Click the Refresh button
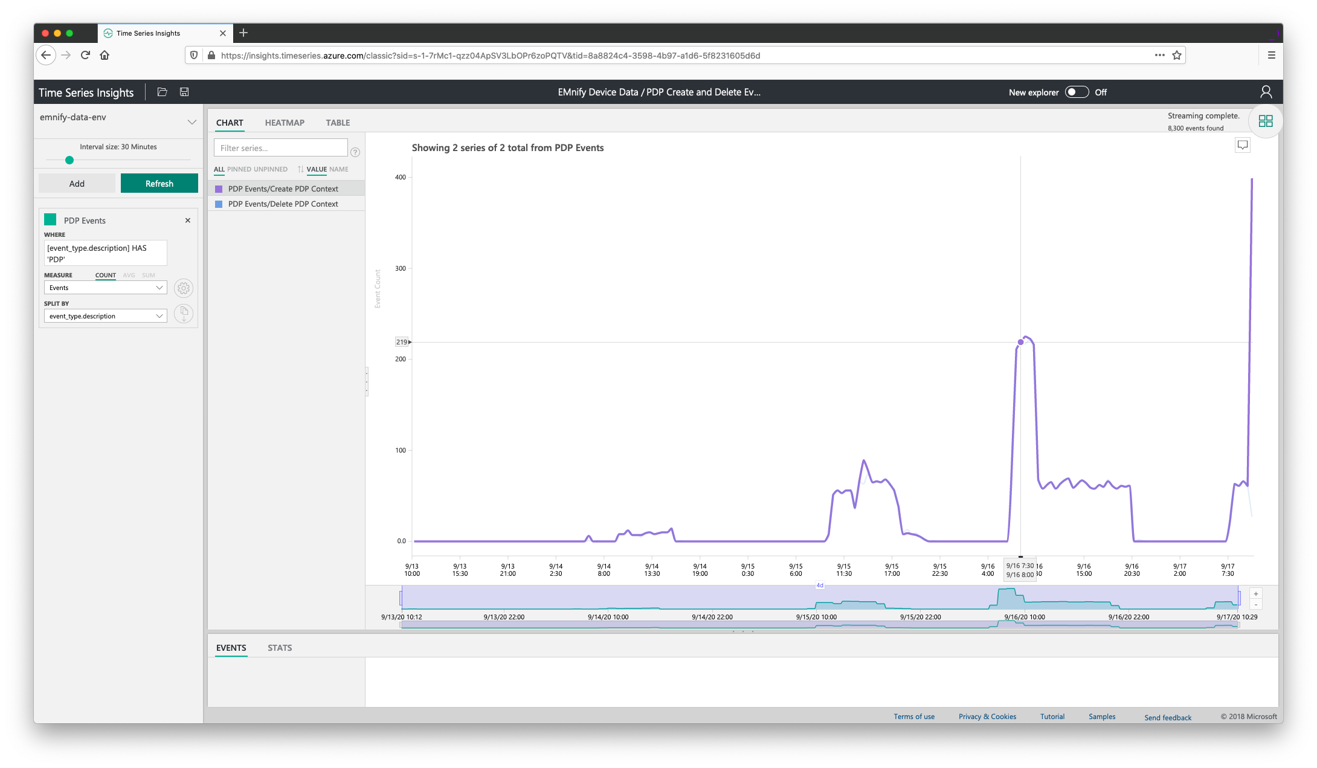 [x=159, y=184]
